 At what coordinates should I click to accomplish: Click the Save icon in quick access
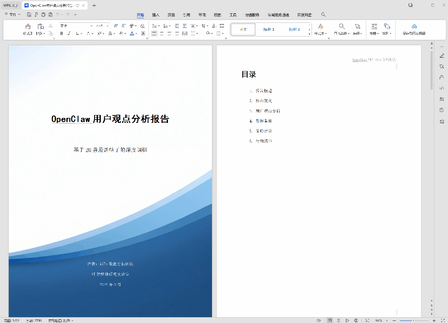coord(29,14)
